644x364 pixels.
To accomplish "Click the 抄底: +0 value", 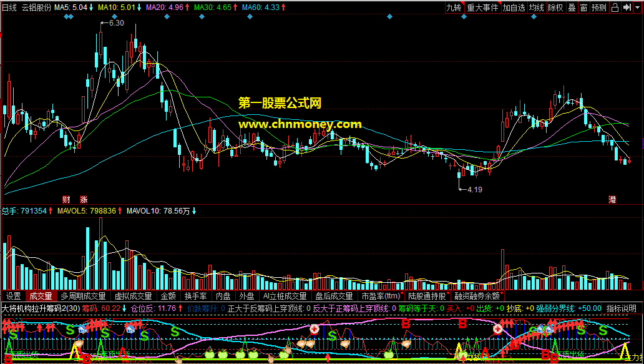I will tap(520, 308).
